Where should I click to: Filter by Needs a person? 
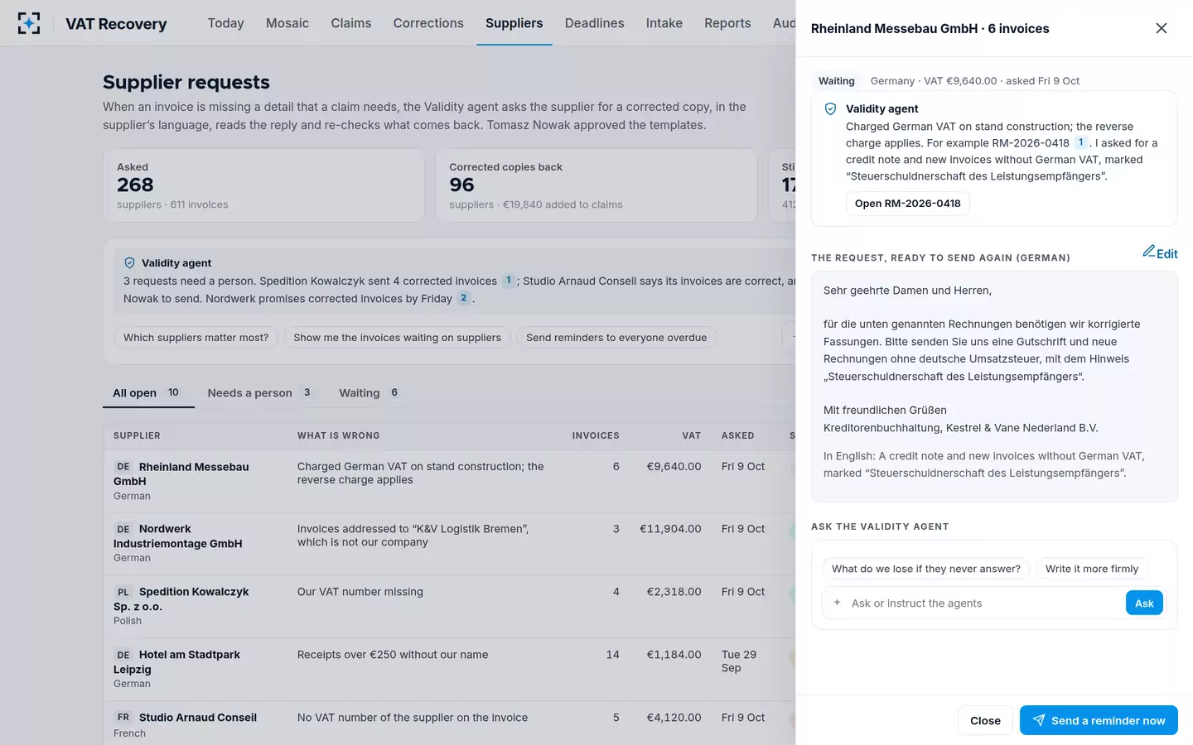tap(261, 393)
